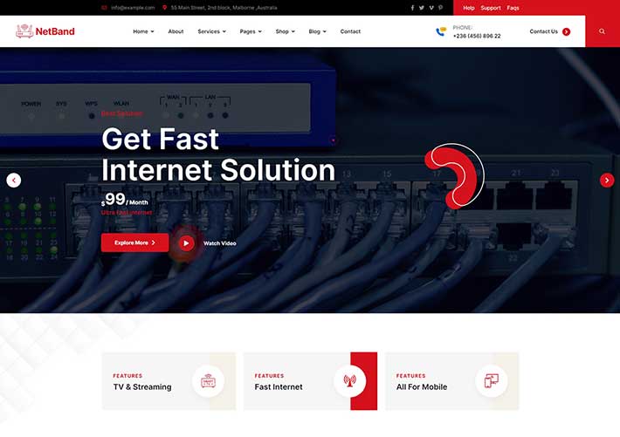Go to next slide with right arrow
This screenshot has width=620, height=437.
[x=607, y=181]
